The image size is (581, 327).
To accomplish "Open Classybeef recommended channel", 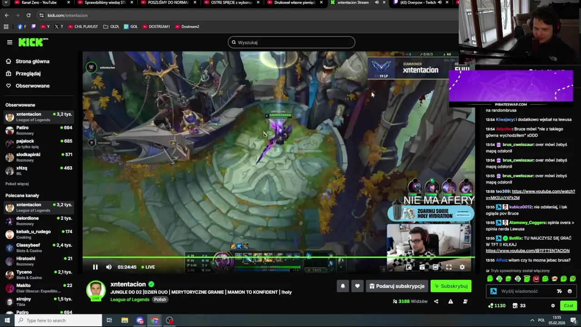I will point(39,248).
